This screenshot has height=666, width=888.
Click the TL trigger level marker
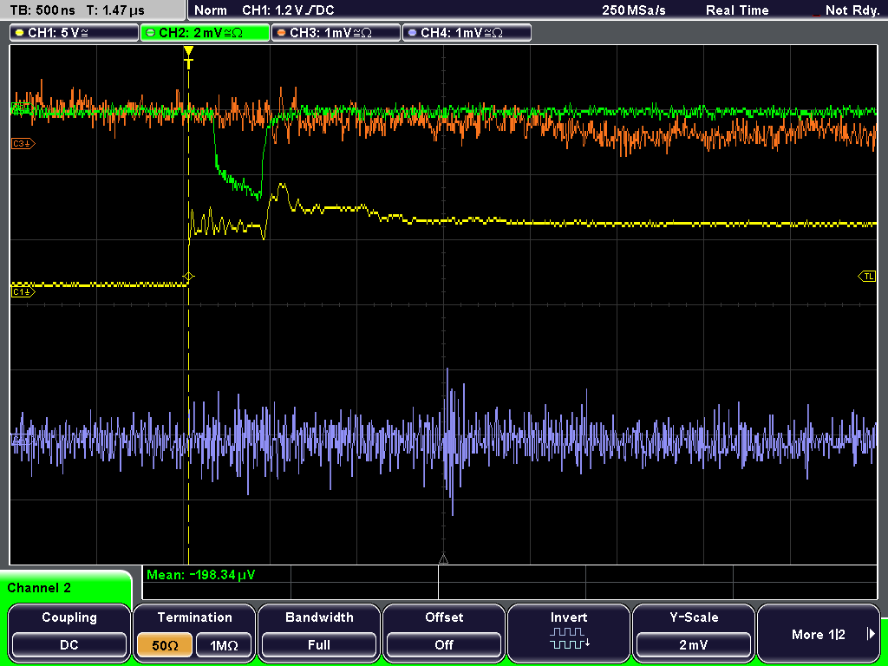point(867,277)
